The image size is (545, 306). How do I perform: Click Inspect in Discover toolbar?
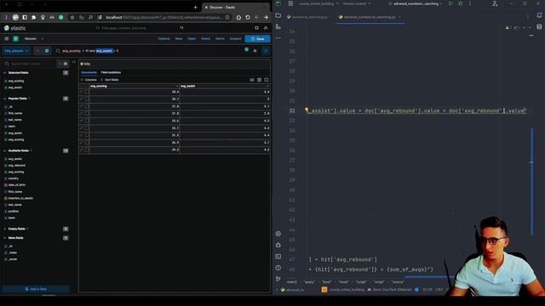235,39
